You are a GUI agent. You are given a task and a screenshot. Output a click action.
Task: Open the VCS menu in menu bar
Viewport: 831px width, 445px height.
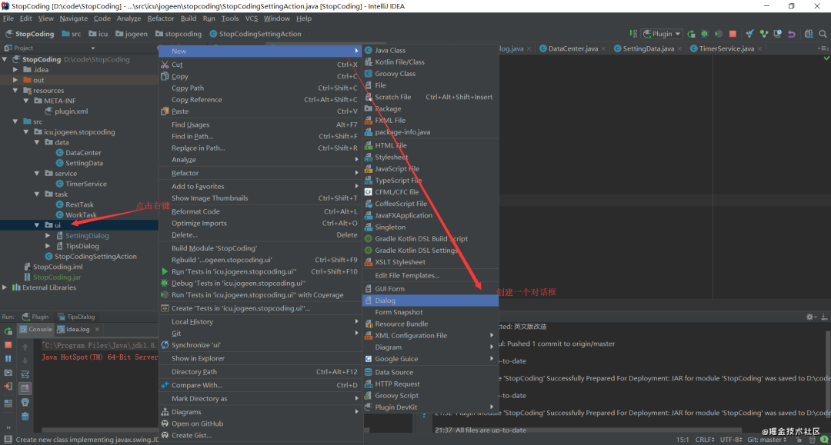point(251,18)
